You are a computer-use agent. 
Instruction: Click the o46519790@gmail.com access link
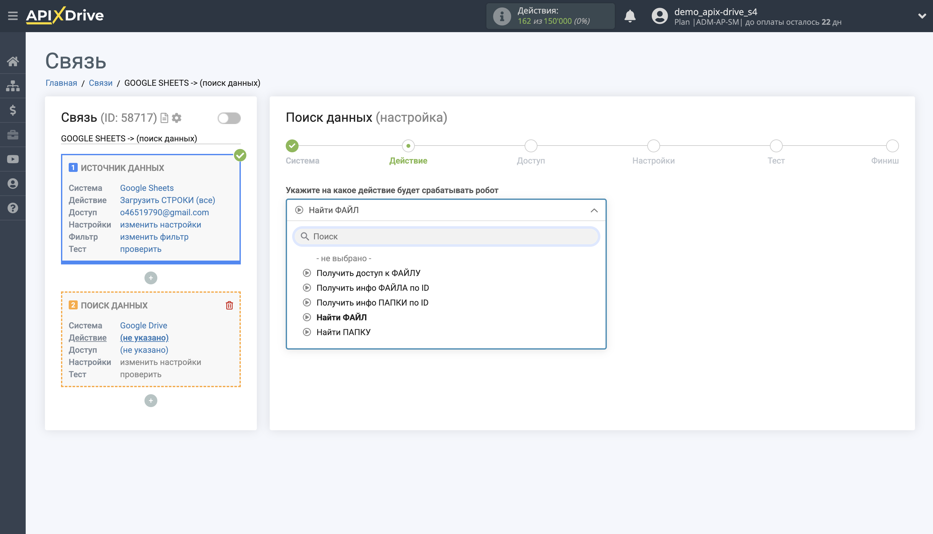pyautogui.click(x=164, y=212)
